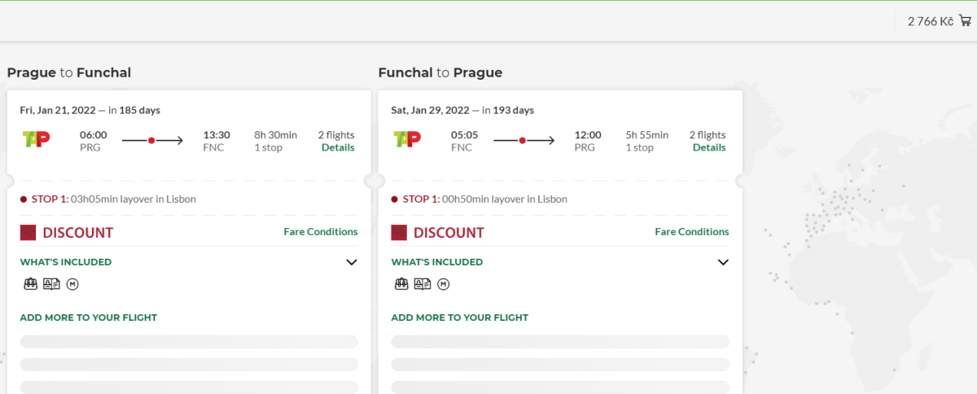Expand What's Included chevron for Funchal to Prague
The image size is (977, 394).
click(x=723, y=262)
